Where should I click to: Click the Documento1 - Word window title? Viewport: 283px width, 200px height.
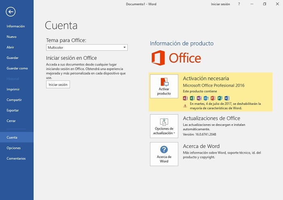[141, 4]
